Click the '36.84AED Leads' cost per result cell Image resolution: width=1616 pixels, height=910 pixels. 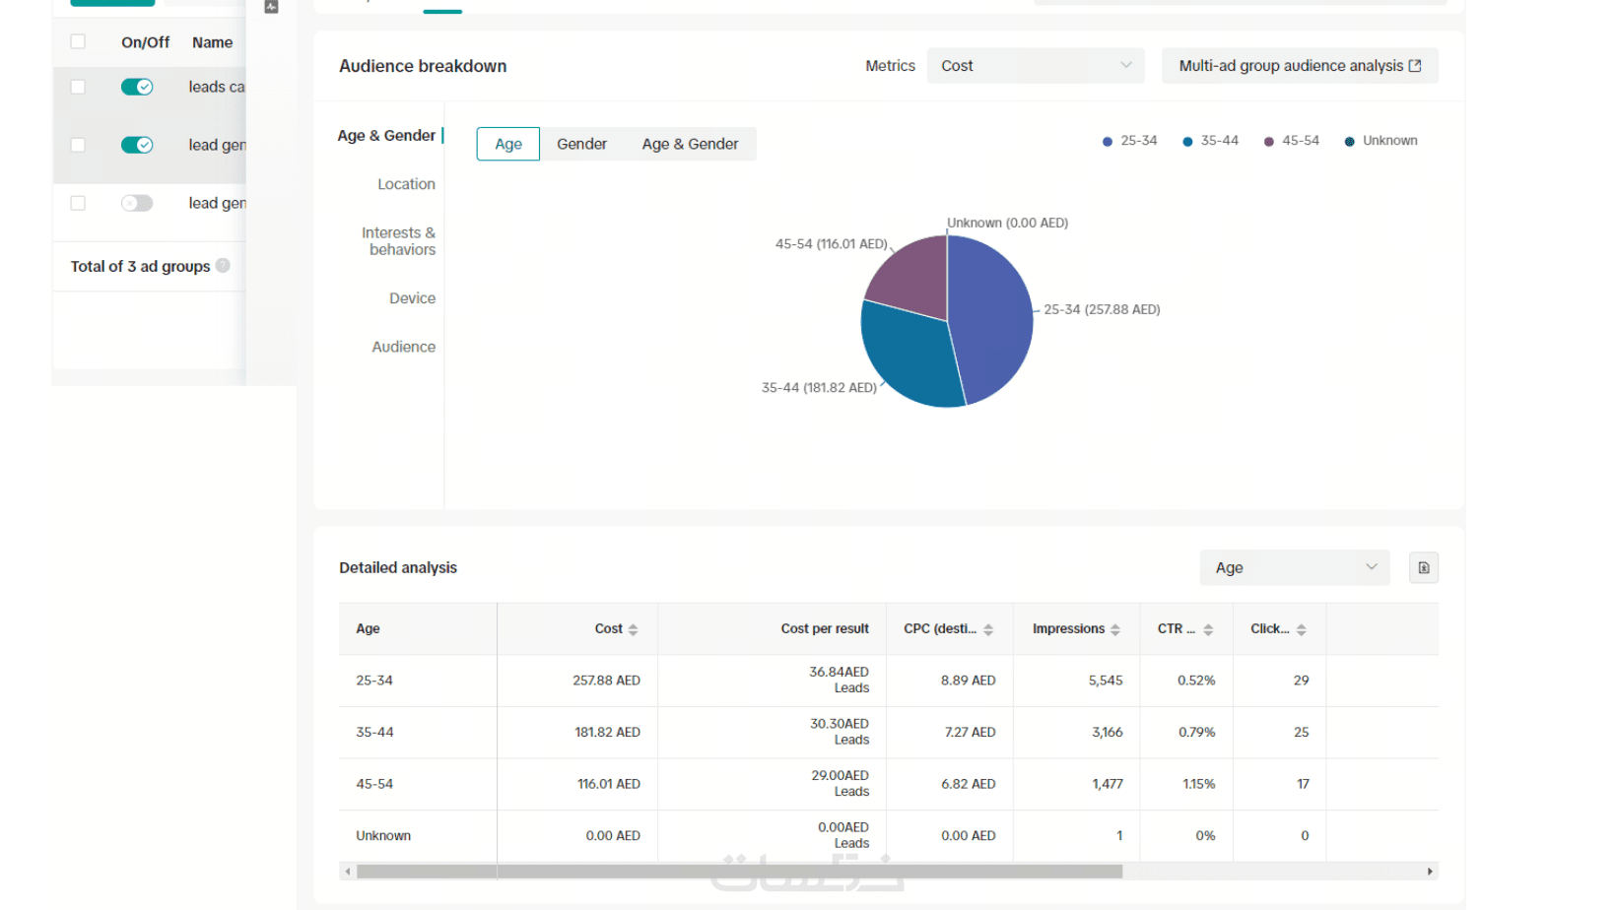(x=840, y=680)
